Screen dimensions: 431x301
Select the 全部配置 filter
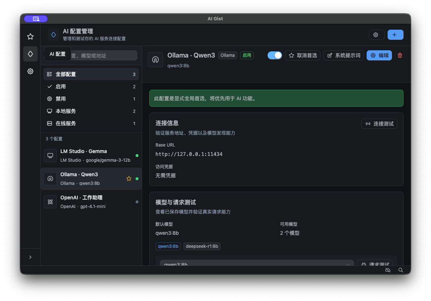click(x=91, y=74)
